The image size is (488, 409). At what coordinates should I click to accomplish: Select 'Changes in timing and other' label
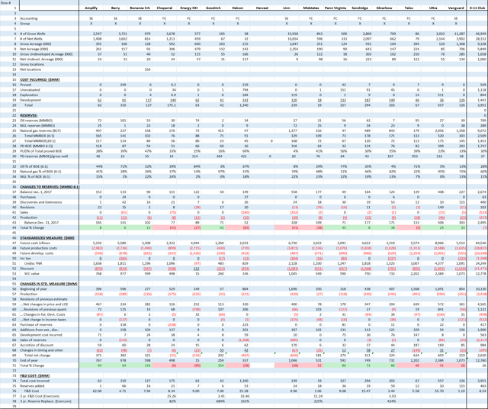click(41, 350)
